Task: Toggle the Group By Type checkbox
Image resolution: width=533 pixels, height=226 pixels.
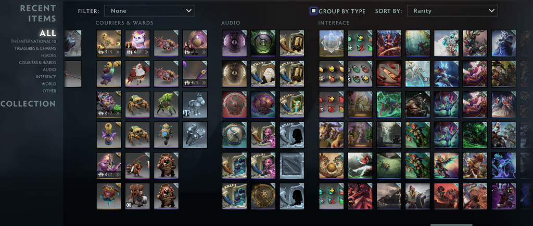Action: pyautogui.click(x=313, y=11)
